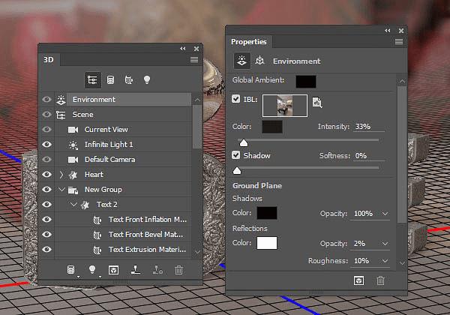
Task: Open the 3D panel flyout menu
Action: pos(194,59)
